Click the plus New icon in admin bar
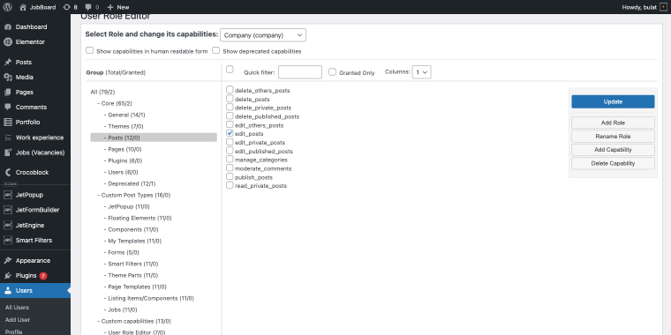The height and width of the screenshot is (335, 671). (x=110, y=7)
